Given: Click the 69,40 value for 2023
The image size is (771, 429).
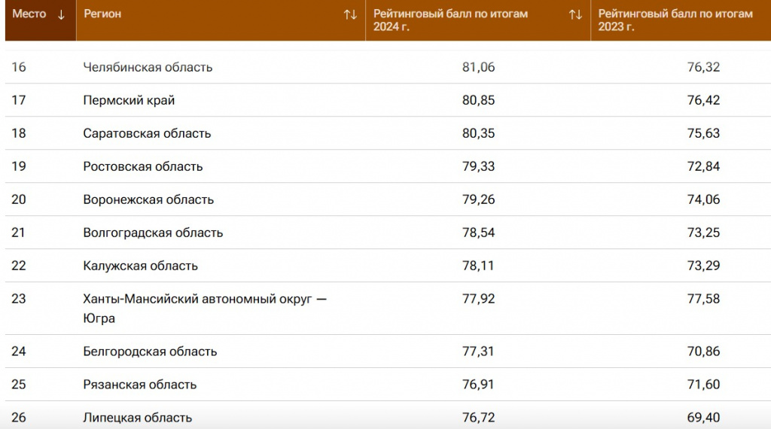Looking at the screenshot, I should tap(703, 417).
